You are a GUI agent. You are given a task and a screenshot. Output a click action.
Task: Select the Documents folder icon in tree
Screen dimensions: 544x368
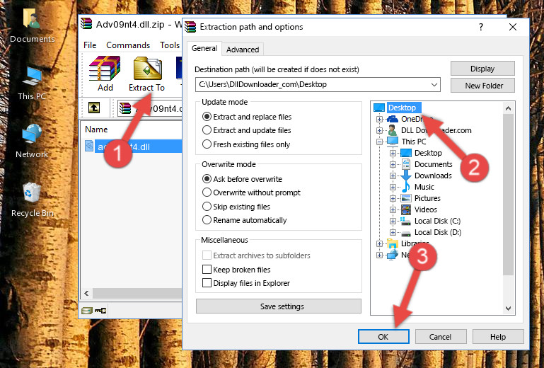point(405,164)
